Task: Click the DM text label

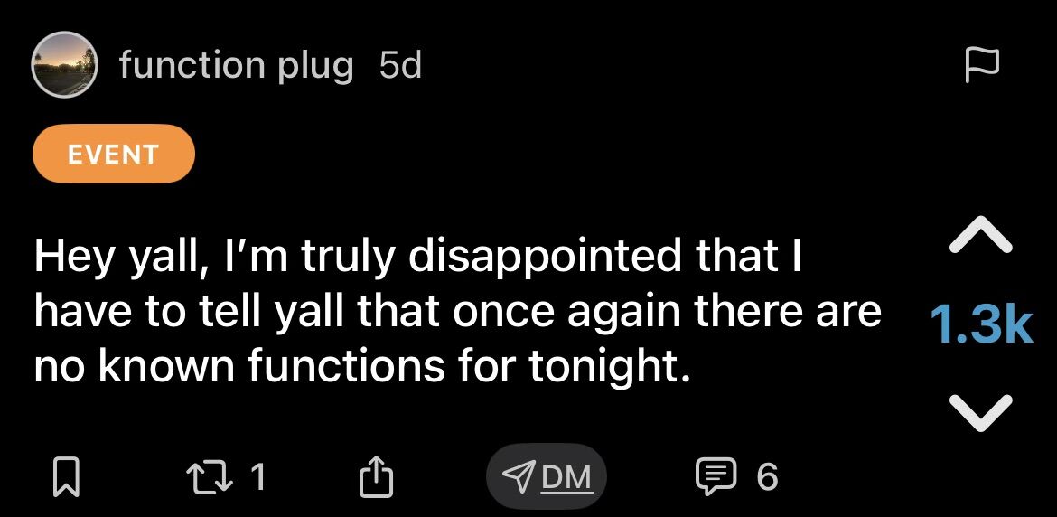Action: point(567,476)
